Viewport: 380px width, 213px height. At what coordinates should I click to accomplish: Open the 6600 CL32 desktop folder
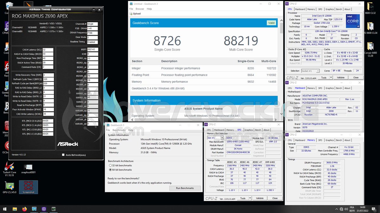(370, 9)
